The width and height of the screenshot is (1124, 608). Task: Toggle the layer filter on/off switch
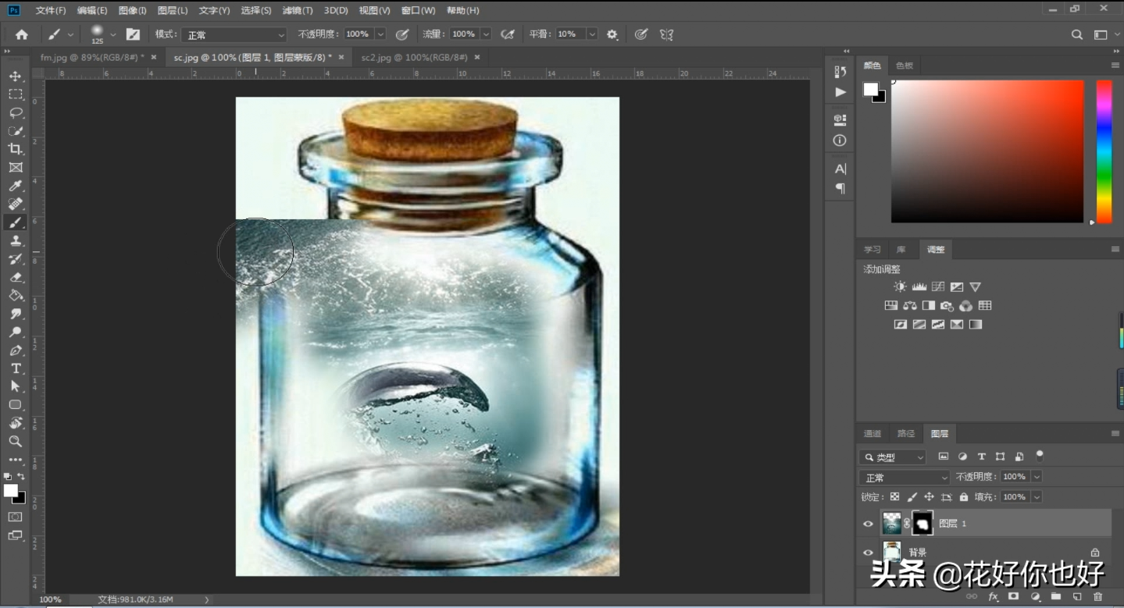point(1040,456)
